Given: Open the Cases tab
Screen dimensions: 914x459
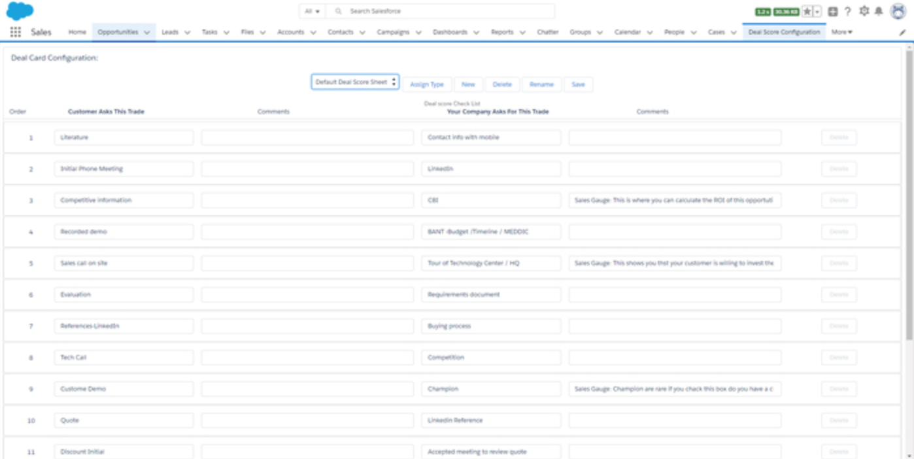Looking at the screenshot, I should tap(716, 32).
